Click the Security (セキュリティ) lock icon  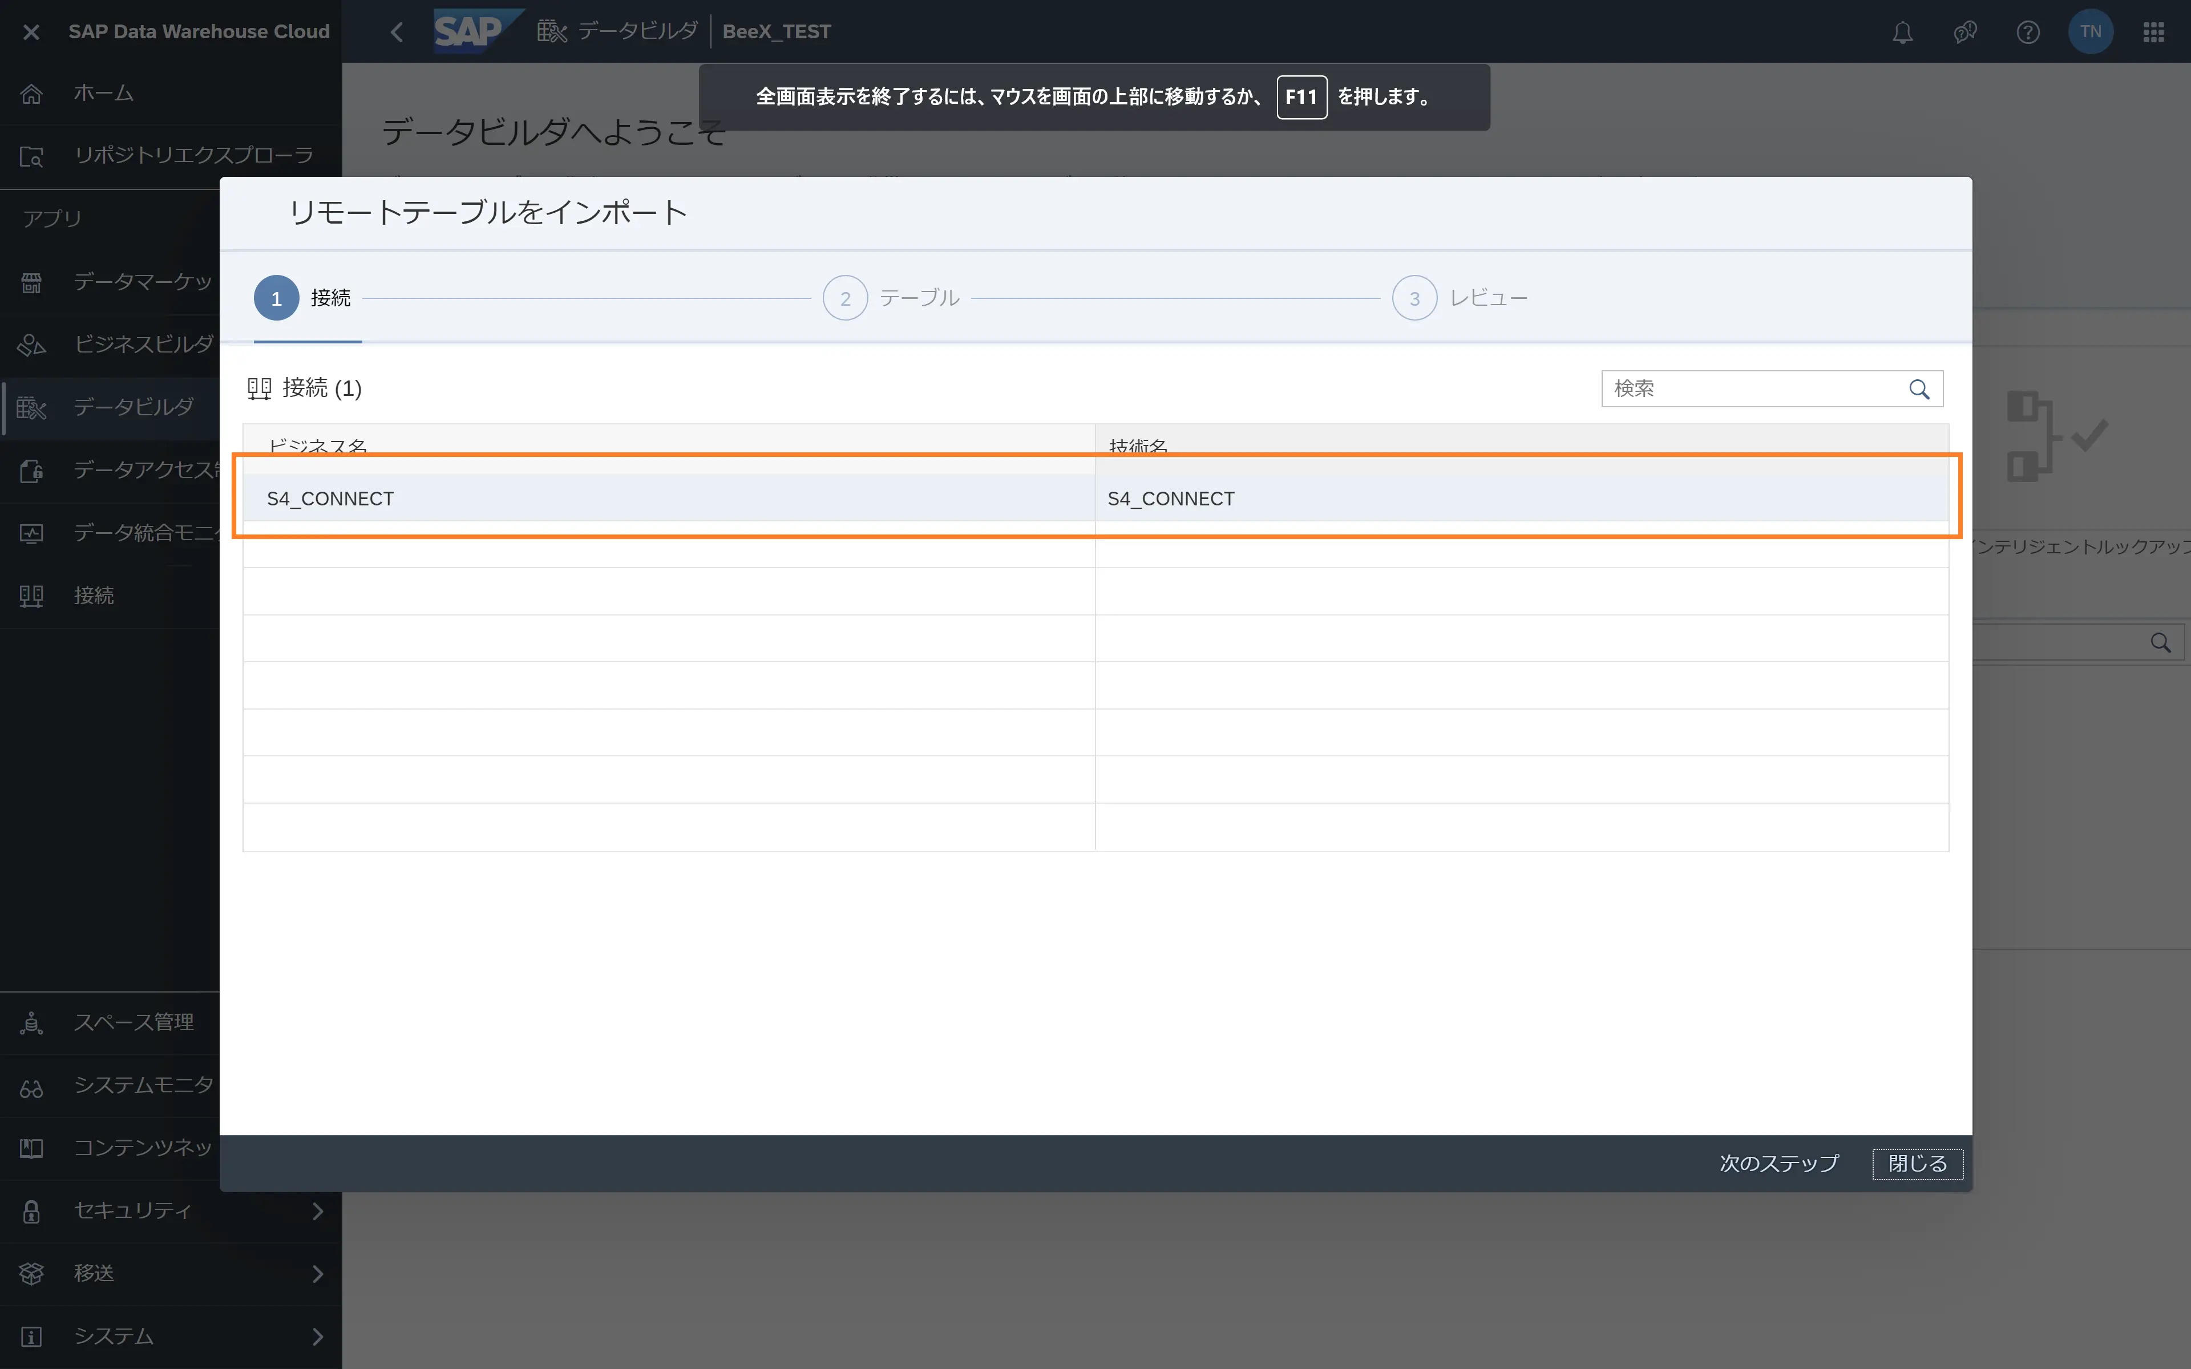(x=32, y=1212)
